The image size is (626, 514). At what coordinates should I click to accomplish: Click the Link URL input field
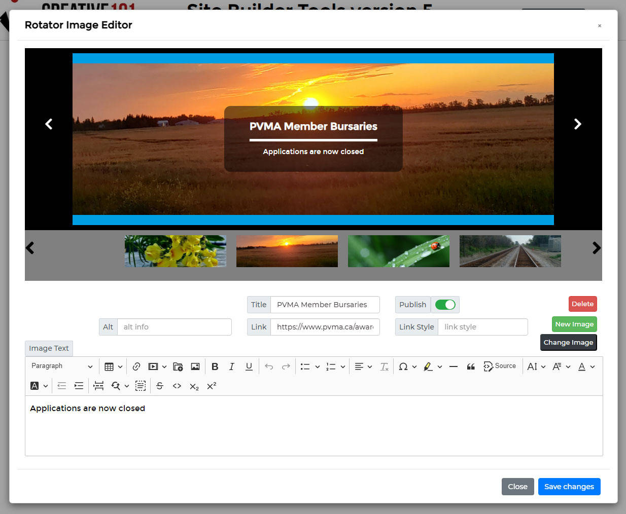pos(325,327)
